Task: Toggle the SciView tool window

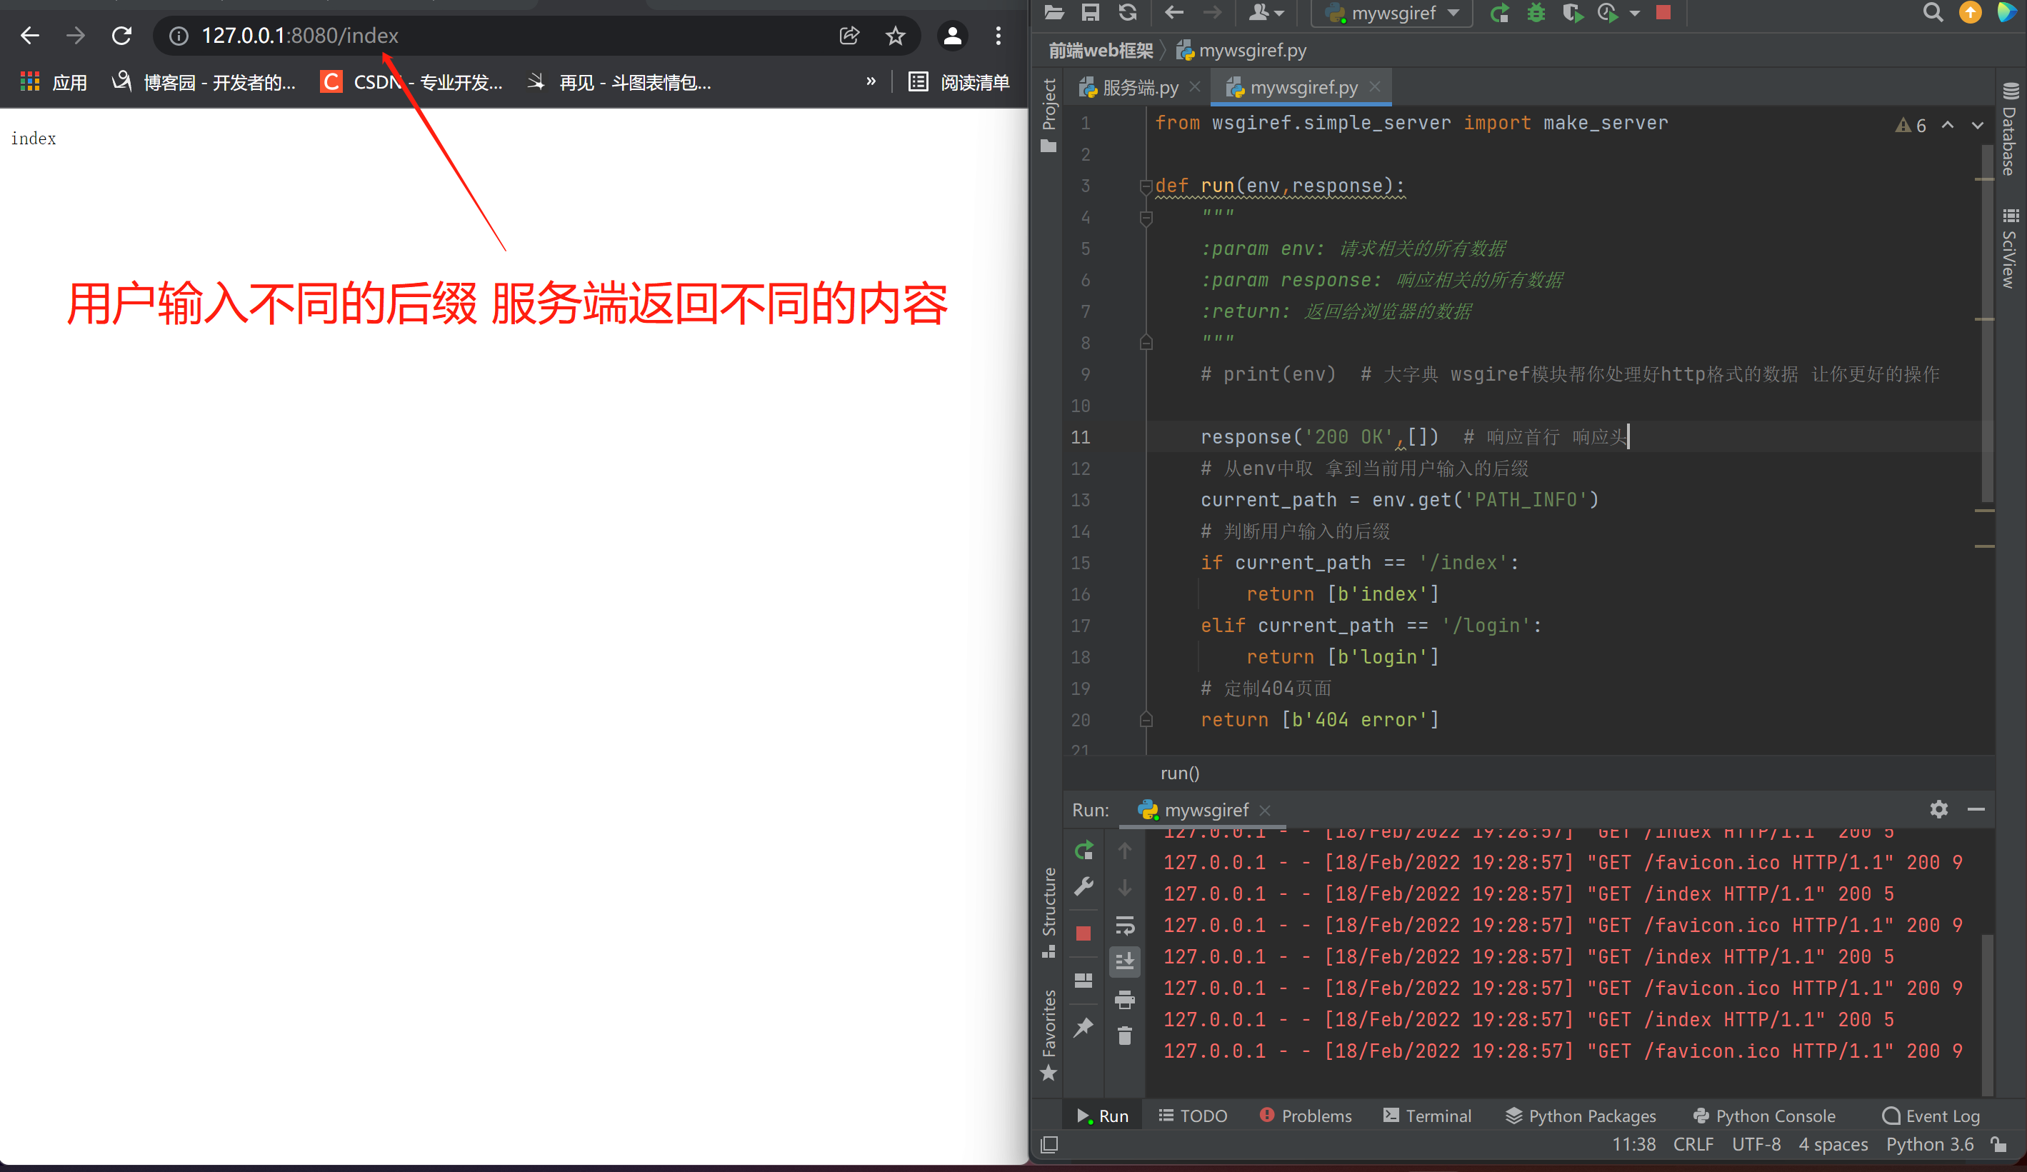Action: click(x=2009, y=248)
